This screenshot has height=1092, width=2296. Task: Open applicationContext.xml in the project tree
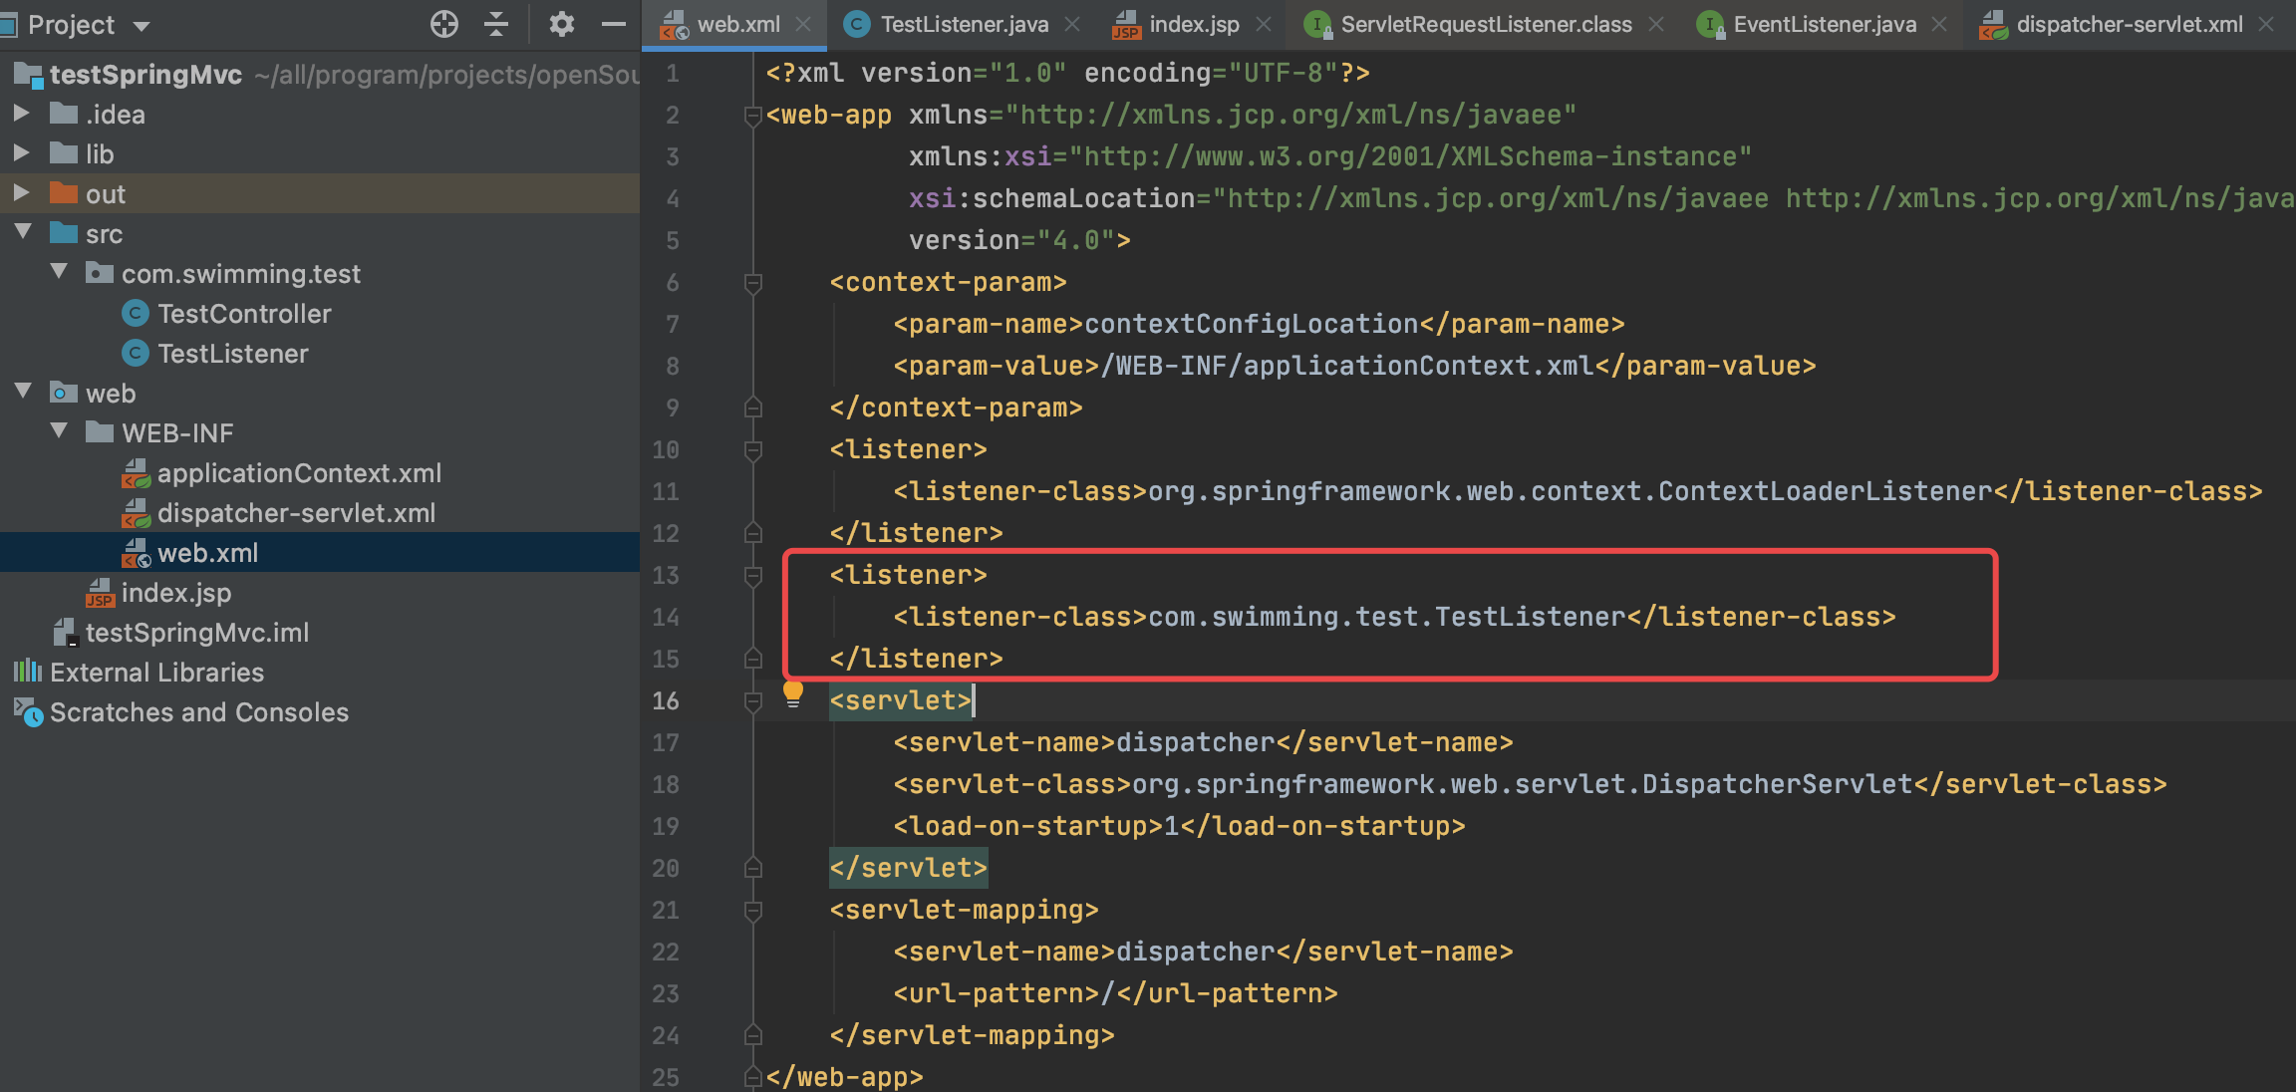pyautogui.click(x=298, y=473)
